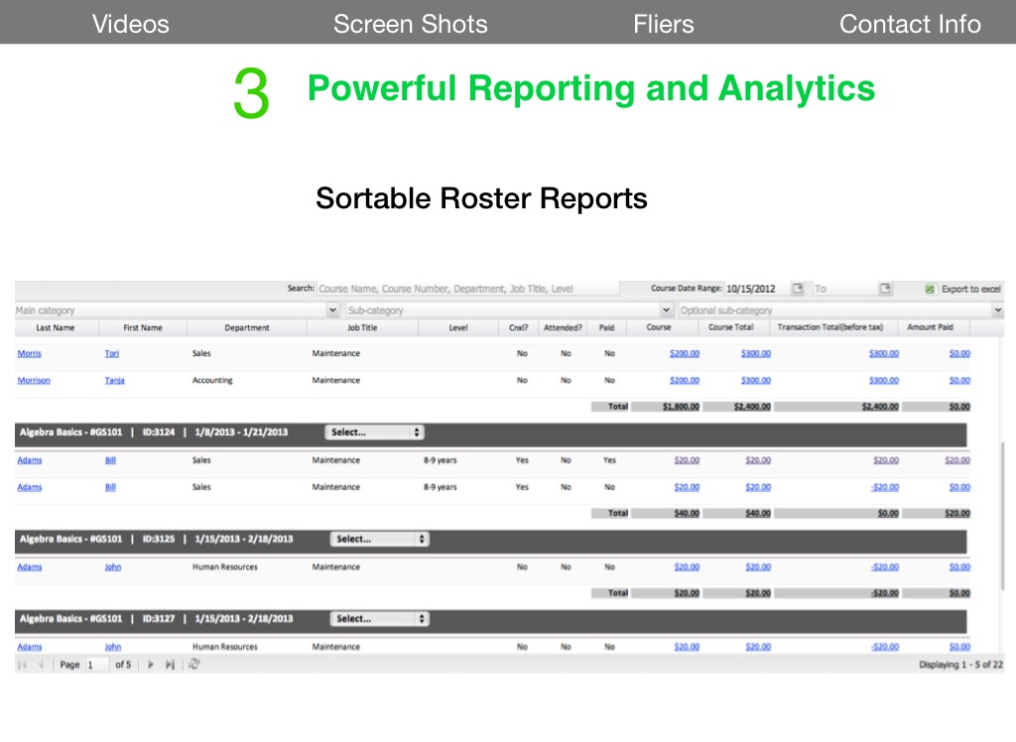Open Tori first name link
The width and height of the screenshot is (1016, 742).
point(112,353)
